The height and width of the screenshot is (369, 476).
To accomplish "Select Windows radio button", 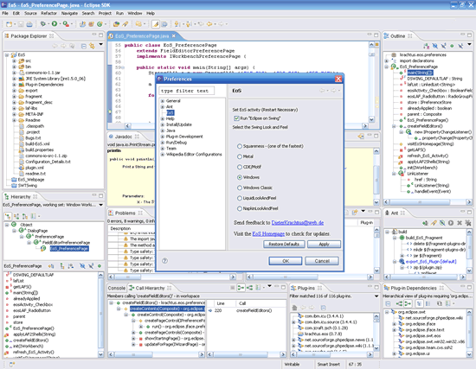I will 240,177.
